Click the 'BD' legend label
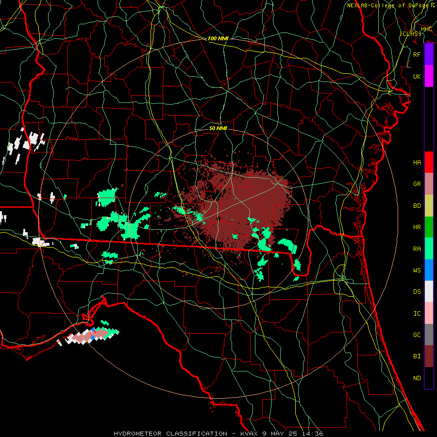437x437 pixels. (x=417, y=206)
